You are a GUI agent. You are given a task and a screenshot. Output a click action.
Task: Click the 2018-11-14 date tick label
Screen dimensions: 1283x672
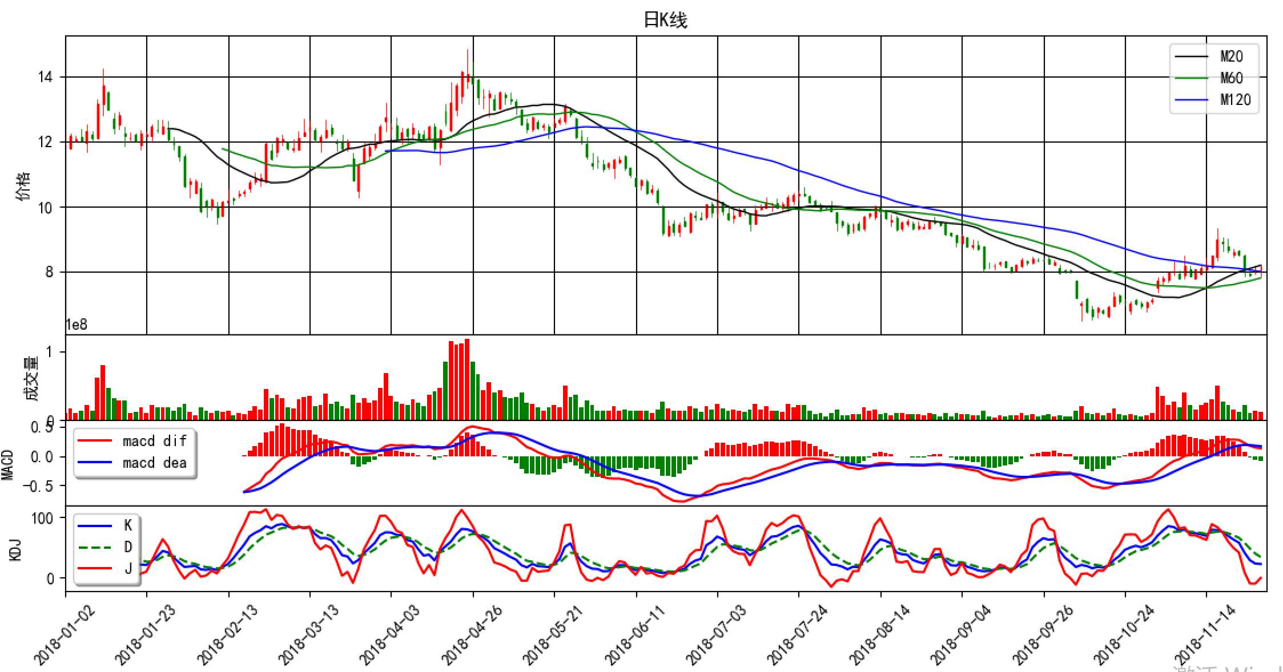tap(1205, 635)
